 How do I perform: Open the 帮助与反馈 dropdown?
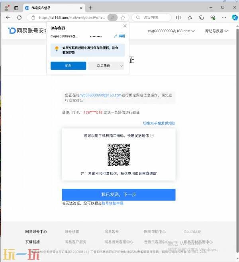pyautogui.click(x=216, y=31)
